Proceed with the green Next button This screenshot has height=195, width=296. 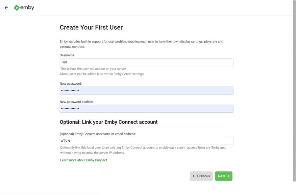(x=224, y=176)
